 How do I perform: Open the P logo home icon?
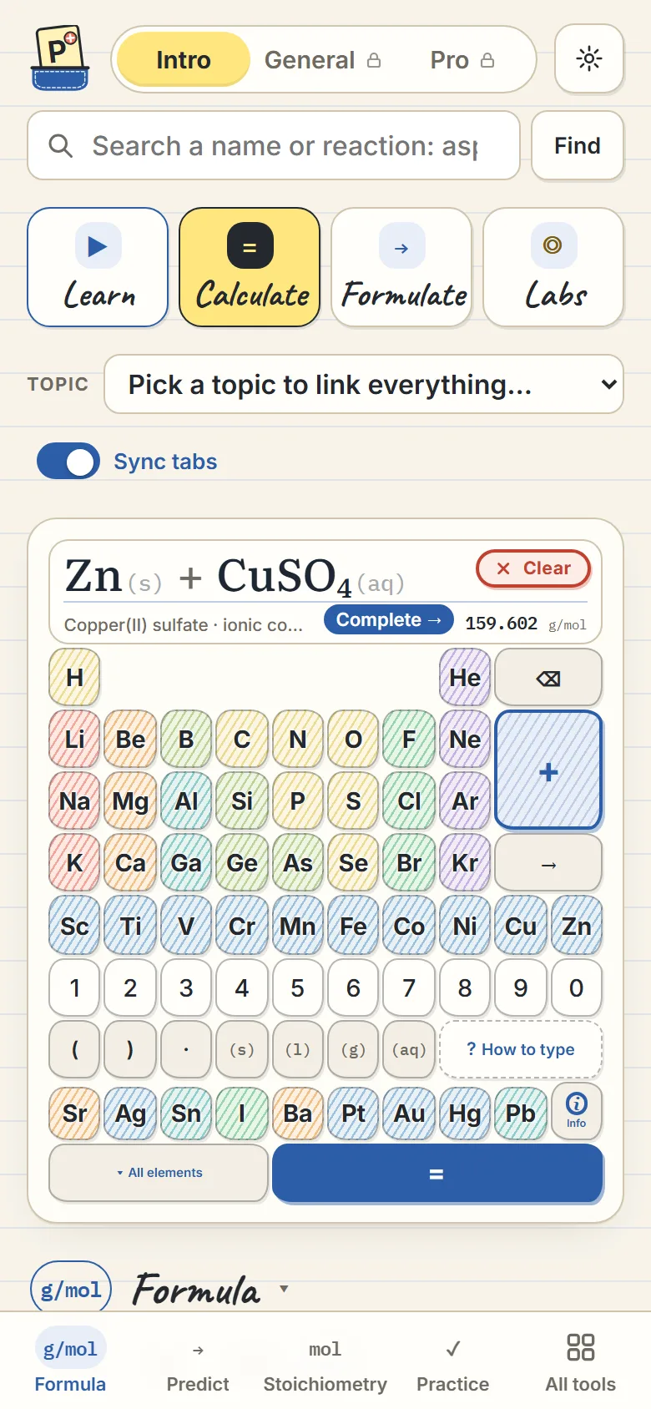[x=60, y=58]
